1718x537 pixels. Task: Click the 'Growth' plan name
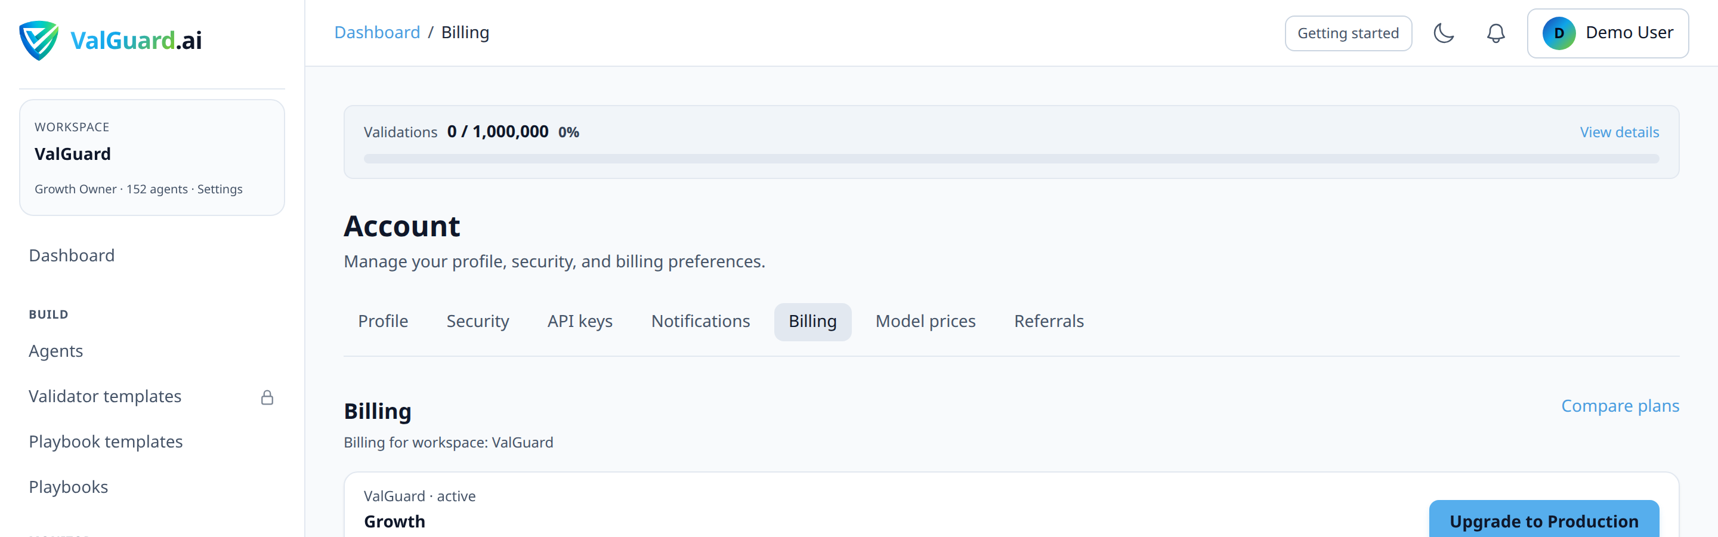pos(394,521)
